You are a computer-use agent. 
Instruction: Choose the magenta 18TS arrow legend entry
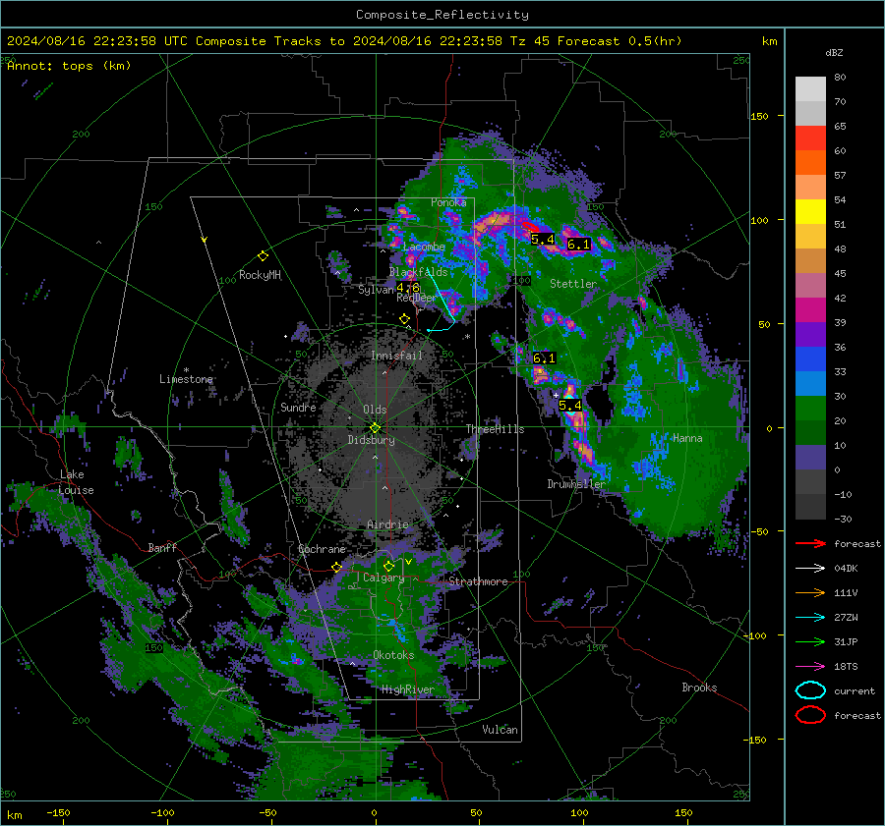tap(810, 667)
